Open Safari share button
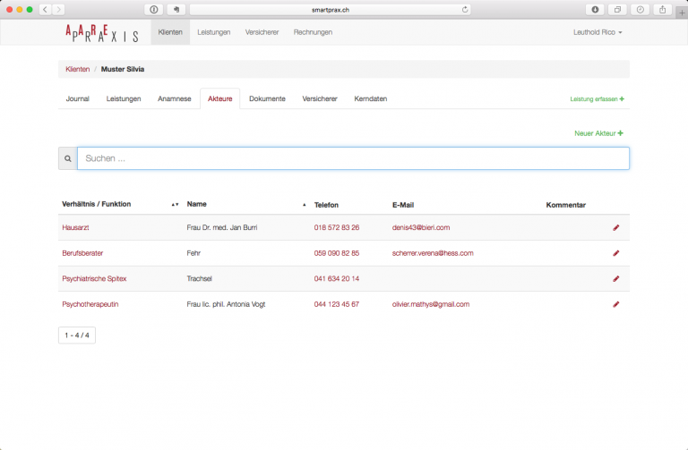 663,9
